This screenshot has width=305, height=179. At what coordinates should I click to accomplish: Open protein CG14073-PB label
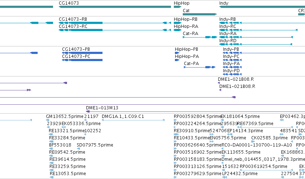tap(76, 49)
